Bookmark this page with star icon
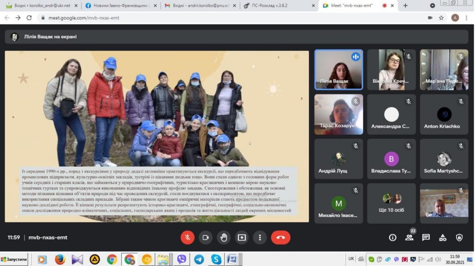This screenshot has width=475, height=266. [x=441, y=18]
